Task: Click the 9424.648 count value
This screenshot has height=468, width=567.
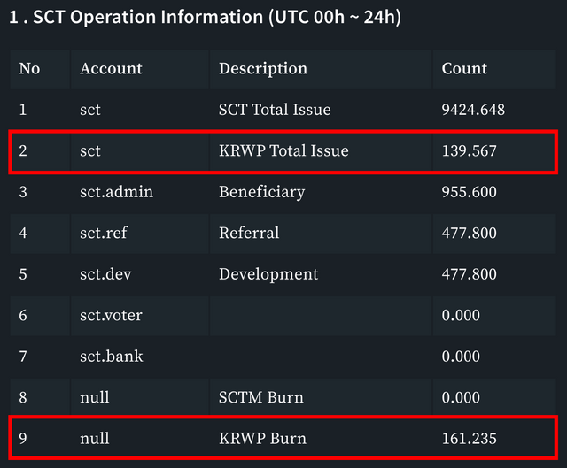Action: point(473,110)
